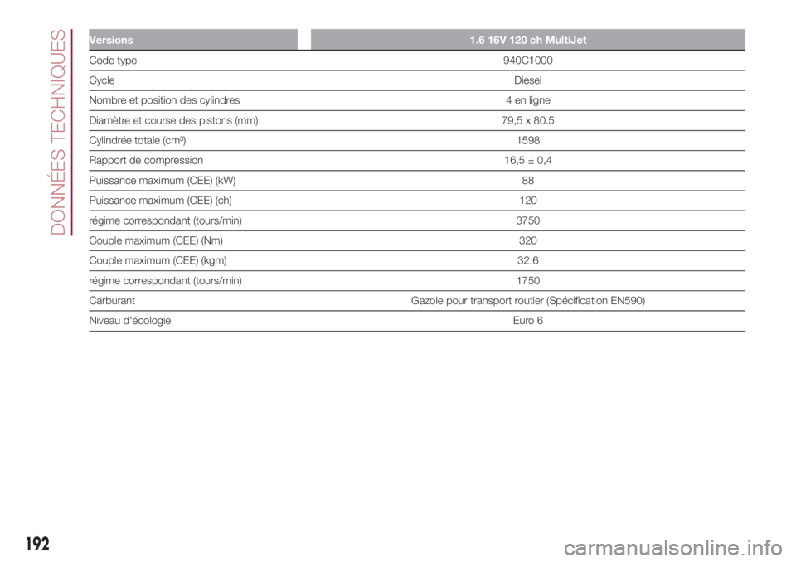Click the 'Niveau d'écologie' label
The width and height of the screenshot is (796, 562).
[x=129, y=321]
